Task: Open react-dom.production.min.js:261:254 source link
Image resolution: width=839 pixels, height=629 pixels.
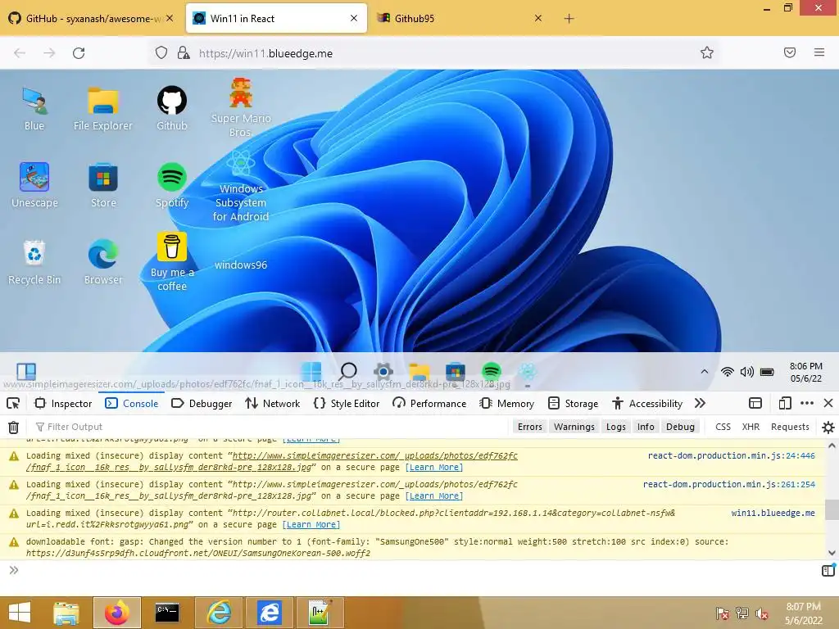Action: tap(728, 485)
